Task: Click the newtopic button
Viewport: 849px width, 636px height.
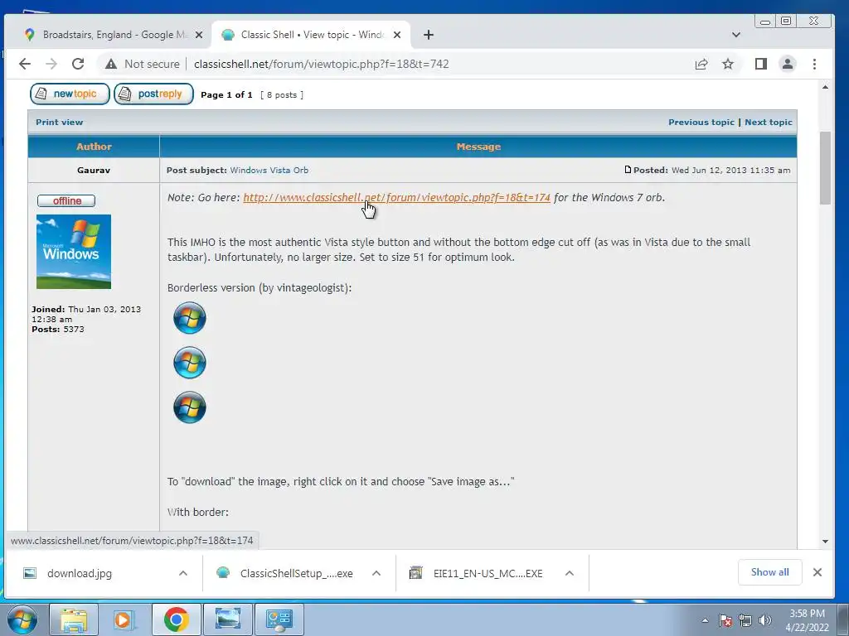Action: [x=70, y=94]
